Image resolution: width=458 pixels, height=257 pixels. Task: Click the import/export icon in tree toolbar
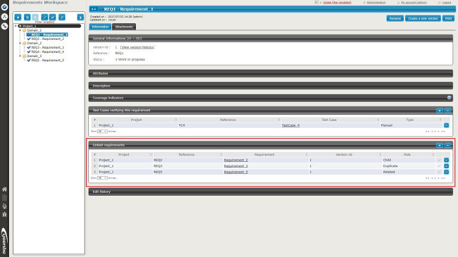(x=52, y=17)
